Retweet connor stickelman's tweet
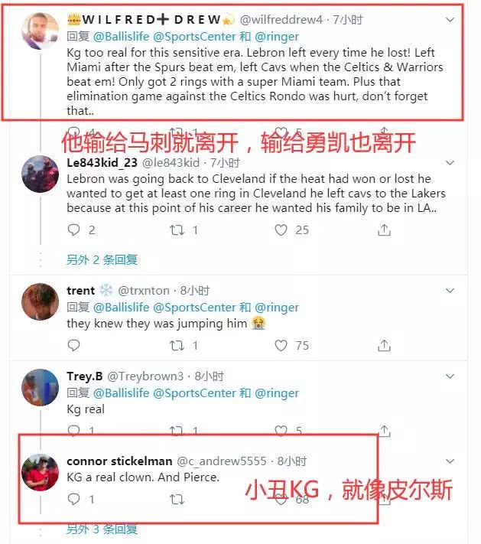The image size is (481, 544). click(x=177, y=500)
